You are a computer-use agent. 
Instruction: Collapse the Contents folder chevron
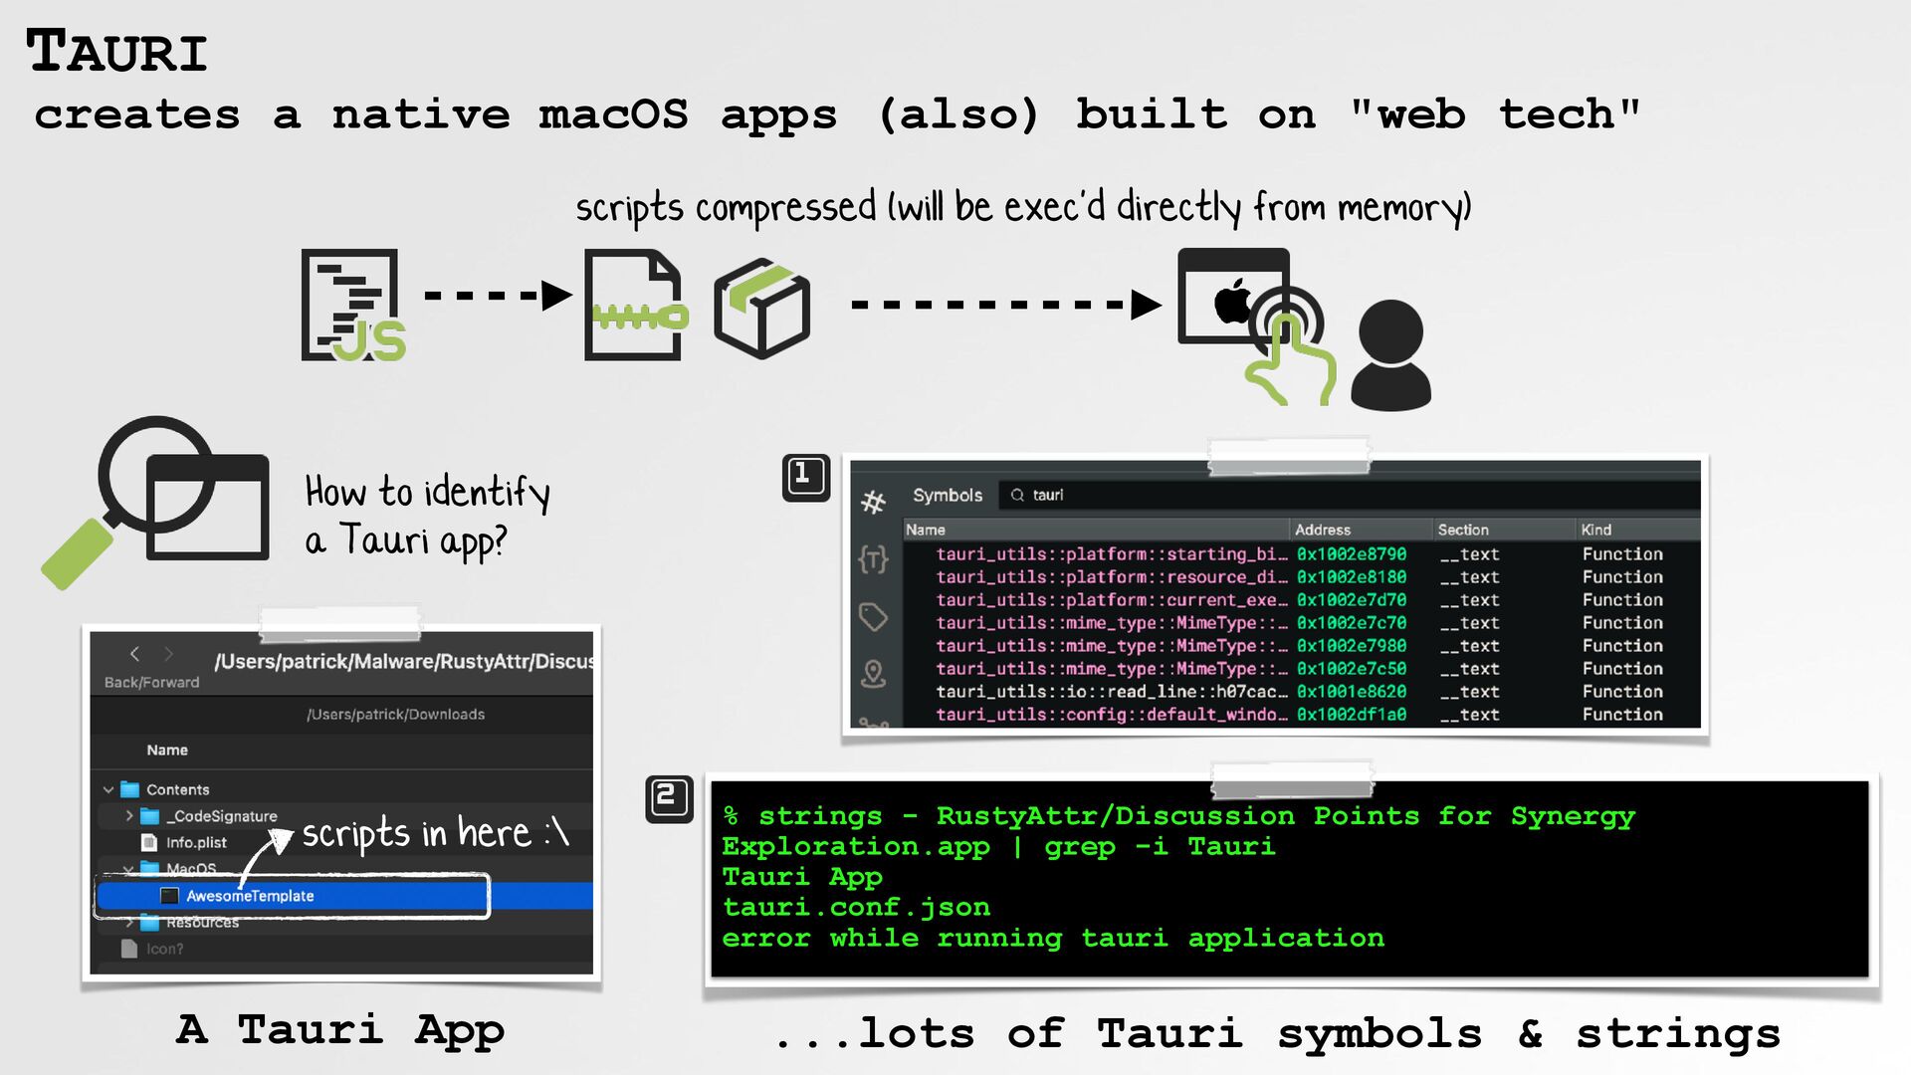108,789
